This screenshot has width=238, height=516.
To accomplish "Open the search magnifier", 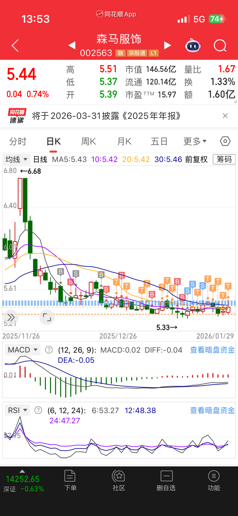I will point(220,46).
